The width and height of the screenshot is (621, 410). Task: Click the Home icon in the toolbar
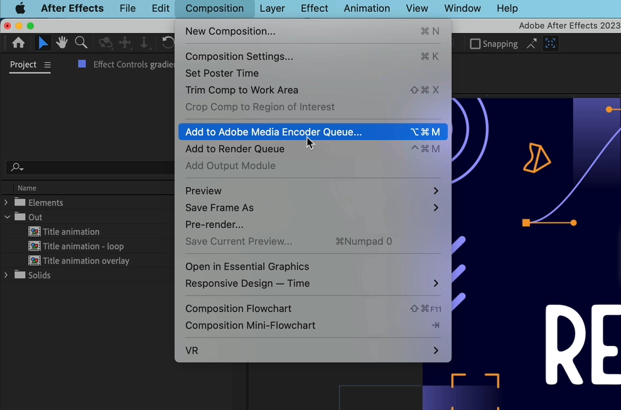[x=18, y=43]
